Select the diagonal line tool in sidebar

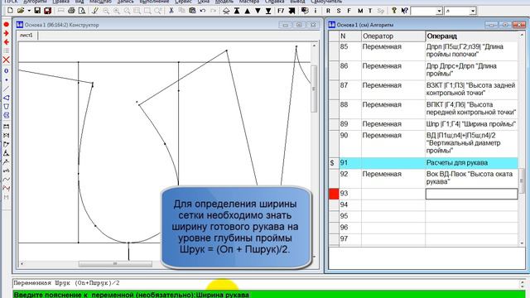pyautogui.click(x=6, y=89)
